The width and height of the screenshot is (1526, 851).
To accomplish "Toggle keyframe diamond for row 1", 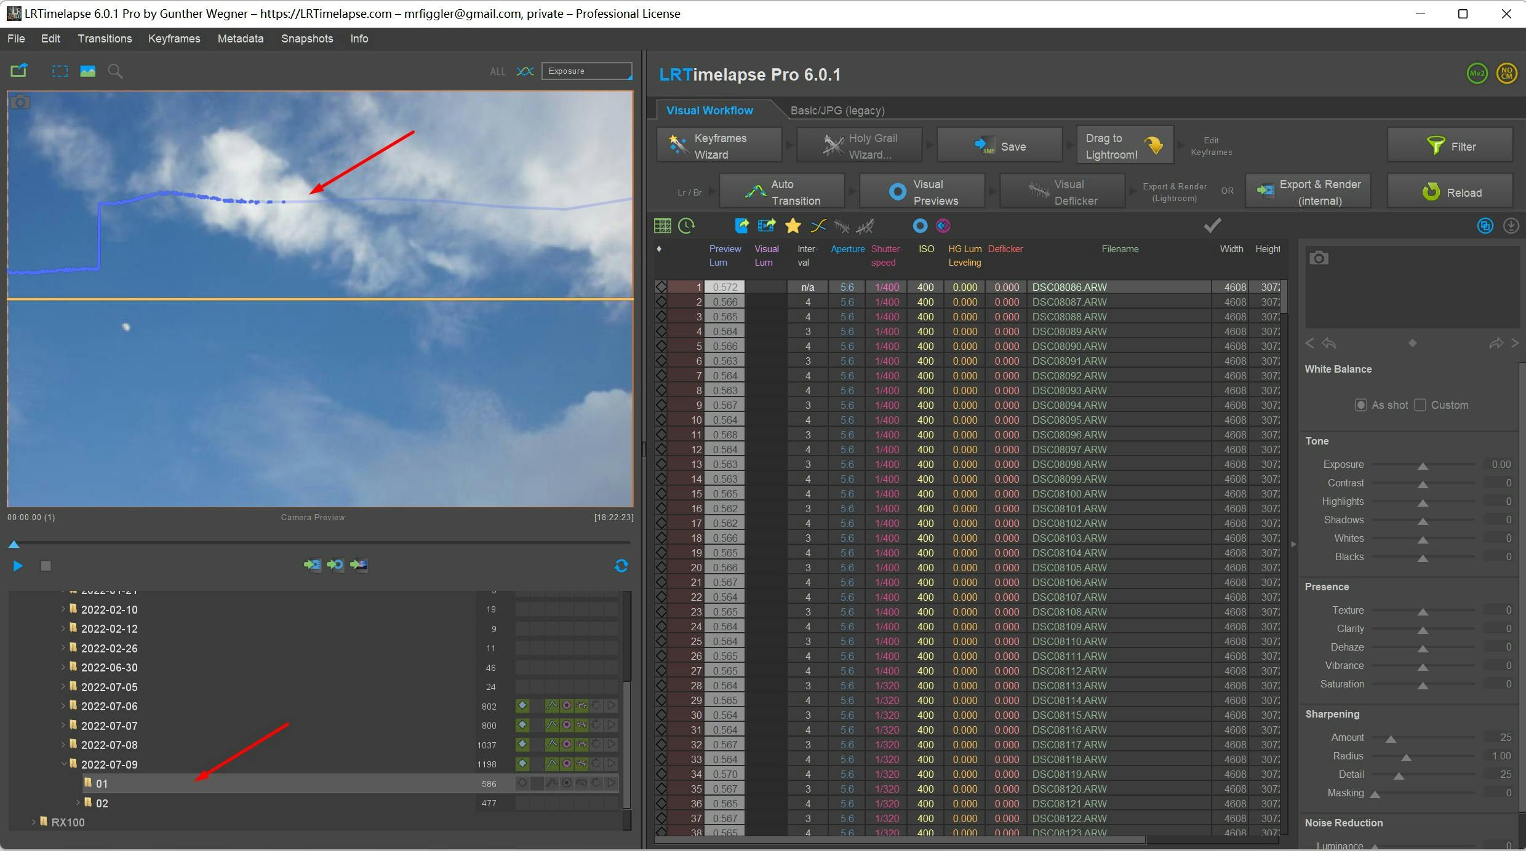I will [661, 287].
